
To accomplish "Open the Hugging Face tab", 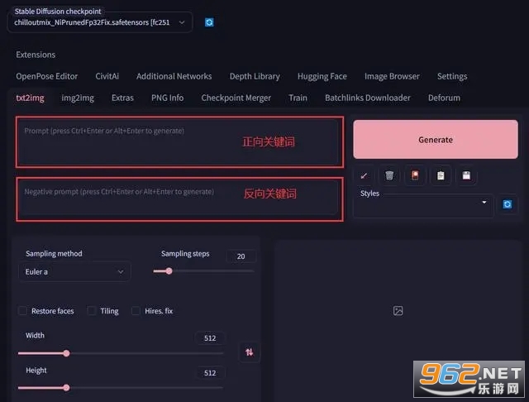I will pyautogui.click(x=322, y=76).
